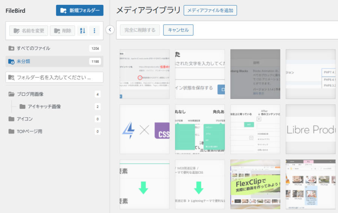Click the home icon beside すべてのファイル
The width and height of the screenshot is (338, 213).
(11, 48)
